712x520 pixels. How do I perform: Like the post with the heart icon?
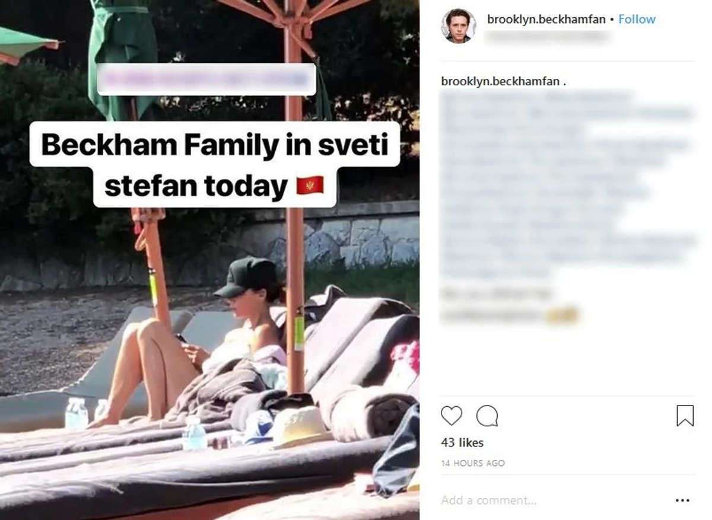(x=452, y=416)
